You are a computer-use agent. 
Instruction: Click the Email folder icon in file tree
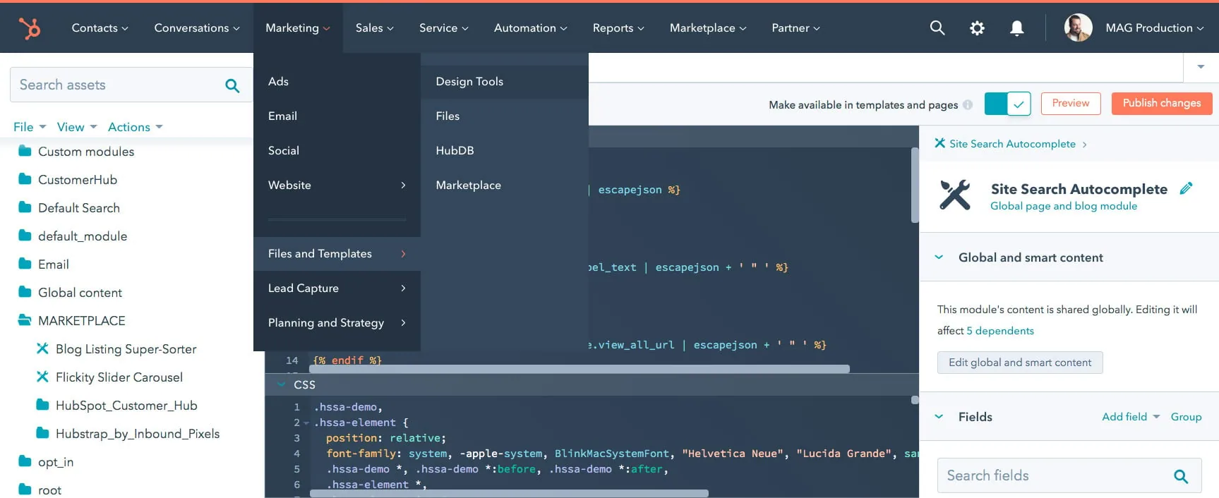25,264
